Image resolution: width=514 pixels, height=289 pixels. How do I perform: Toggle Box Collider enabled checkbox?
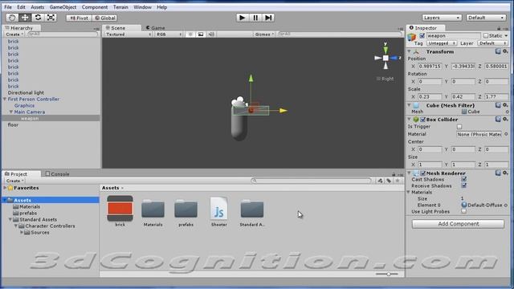(423, 120)
